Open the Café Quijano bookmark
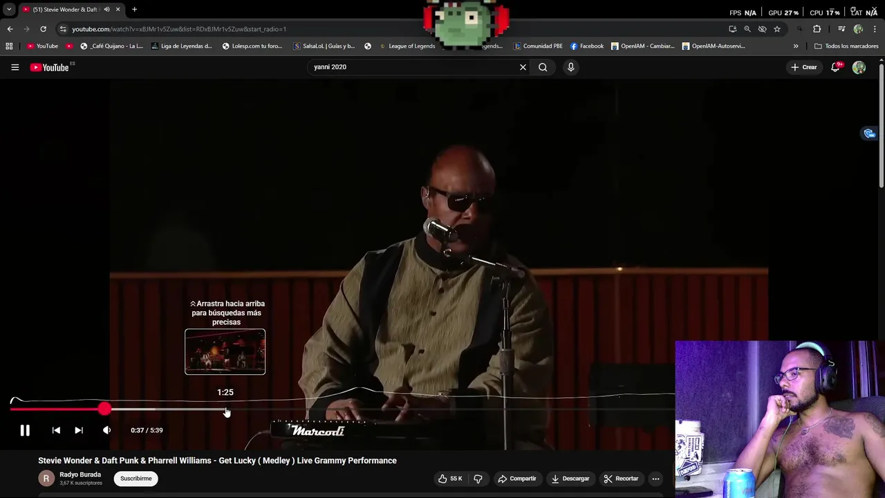Screen dimensions: 885x498 click(111, 46)
